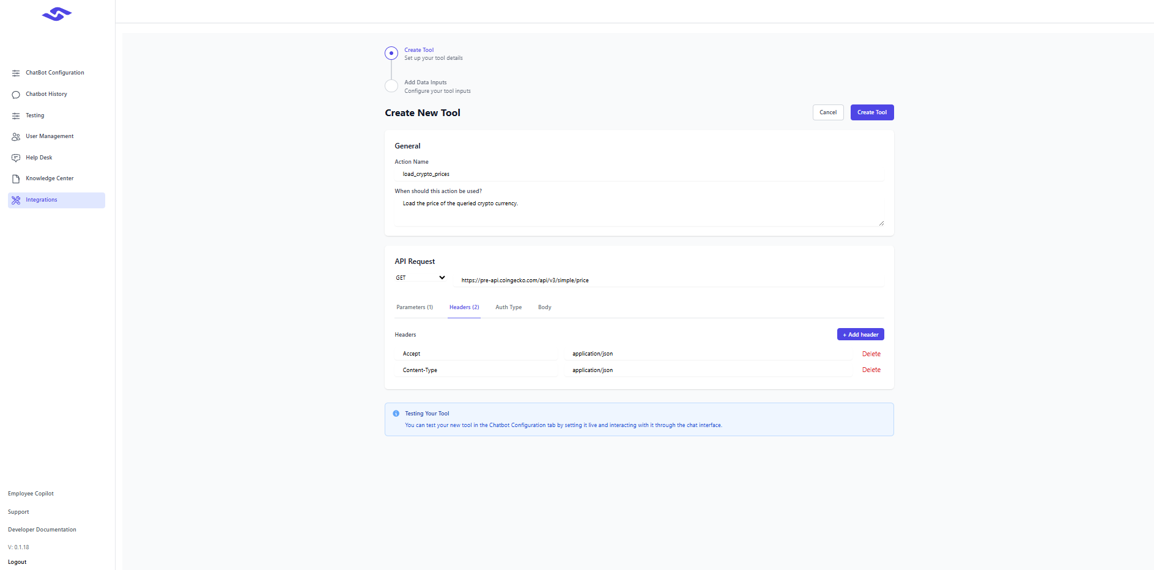The image size is (1154, 570).
Task: Click the Add header button
Action: coord(860,335)
